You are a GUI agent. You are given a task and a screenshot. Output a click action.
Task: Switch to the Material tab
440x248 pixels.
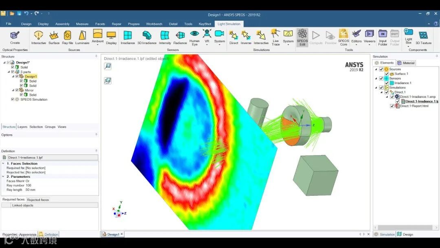click(x=406, y=63)
